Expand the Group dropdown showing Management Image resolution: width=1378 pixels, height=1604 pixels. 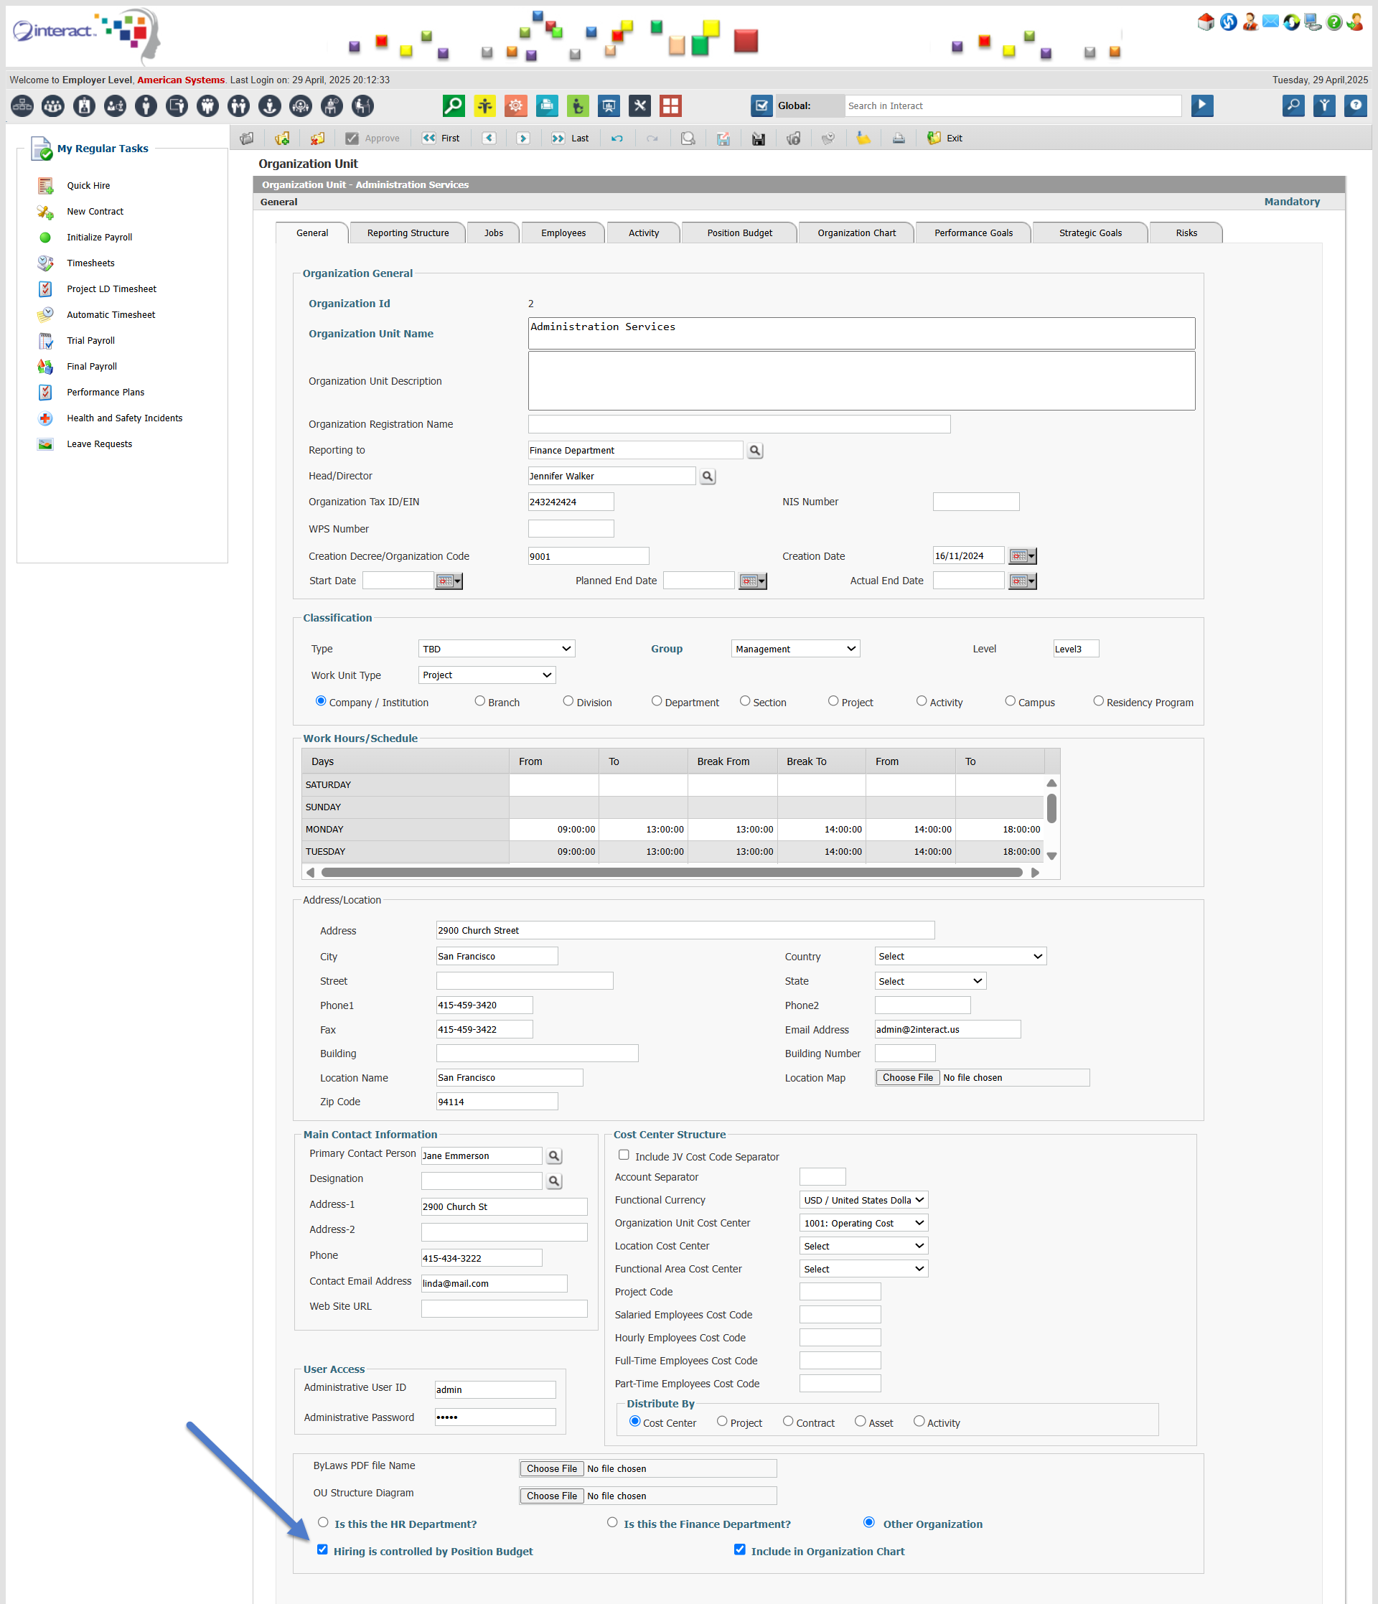point(796,649)
